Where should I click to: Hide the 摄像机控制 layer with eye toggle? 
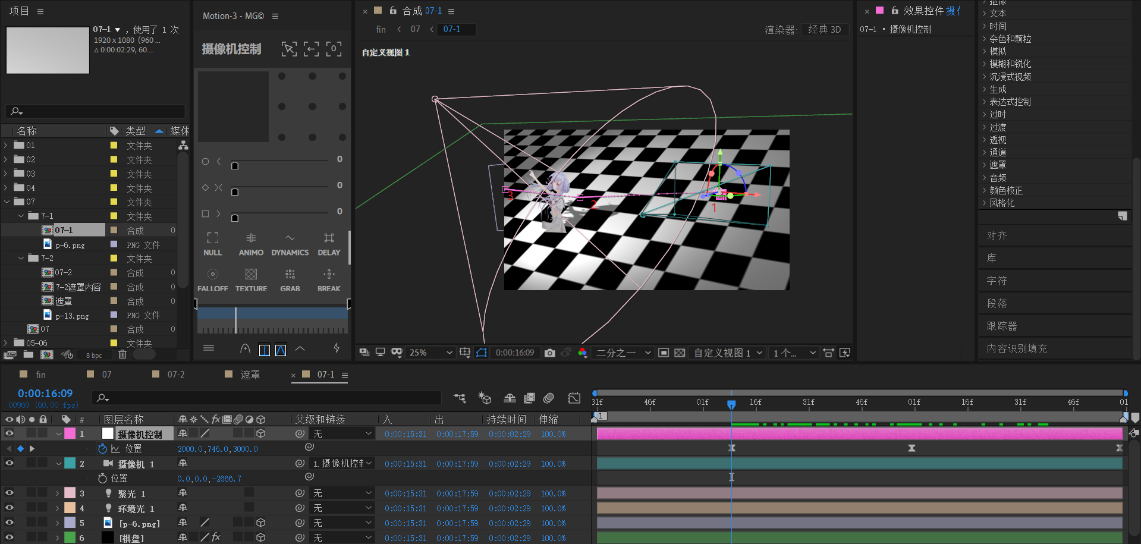click(x=9, y=433)
